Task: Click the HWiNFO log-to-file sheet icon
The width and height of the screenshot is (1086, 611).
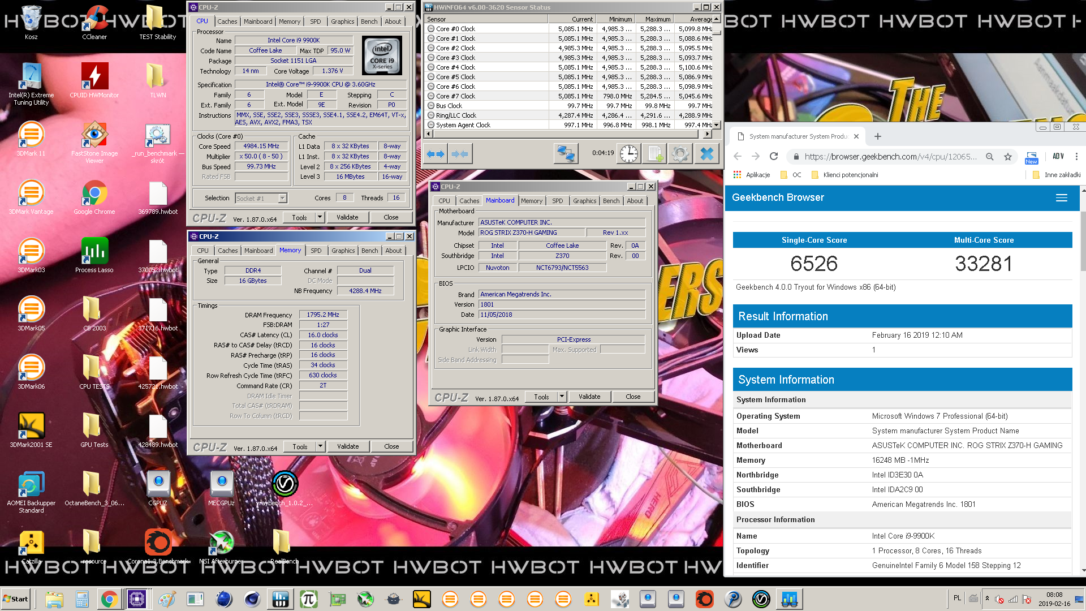Action: pyautogui.click(x=655, y=154)
